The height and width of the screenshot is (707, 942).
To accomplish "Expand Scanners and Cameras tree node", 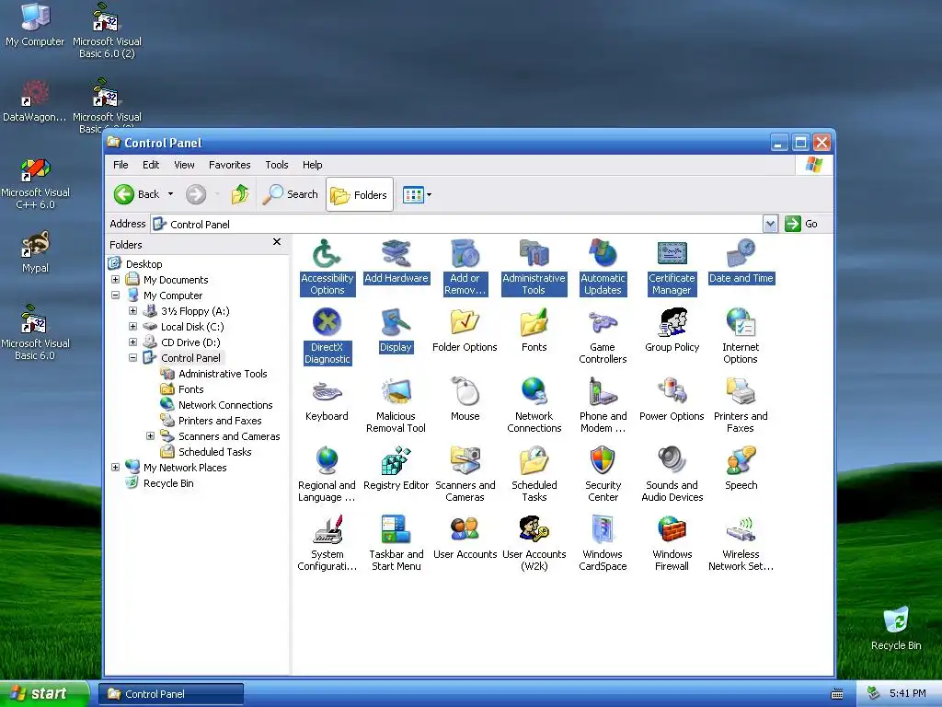I will pos(150,435).
